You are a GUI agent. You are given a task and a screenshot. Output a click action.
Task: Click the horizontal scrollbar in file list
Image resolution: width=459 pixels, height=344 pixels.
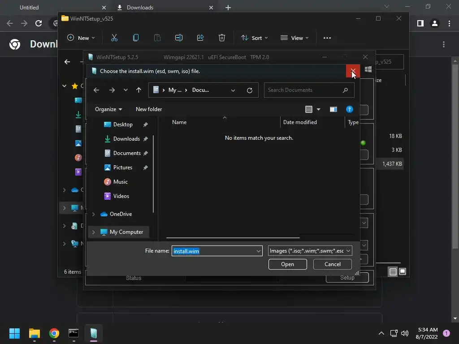pyautogui.click(x=233, y=238)
